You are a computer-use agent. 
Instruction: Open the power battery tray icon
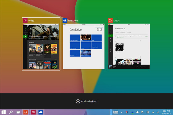click(x=148, y=112)
